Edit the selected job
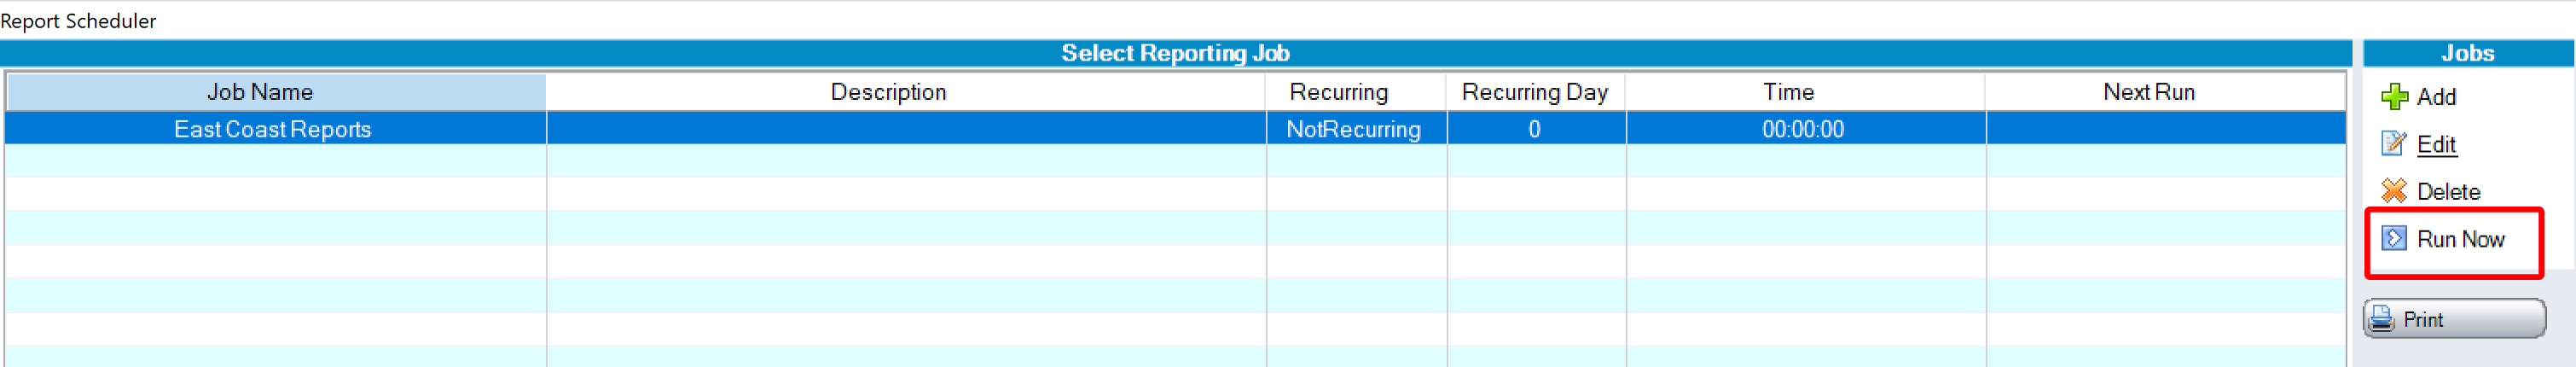 [x=2436, y=144]
